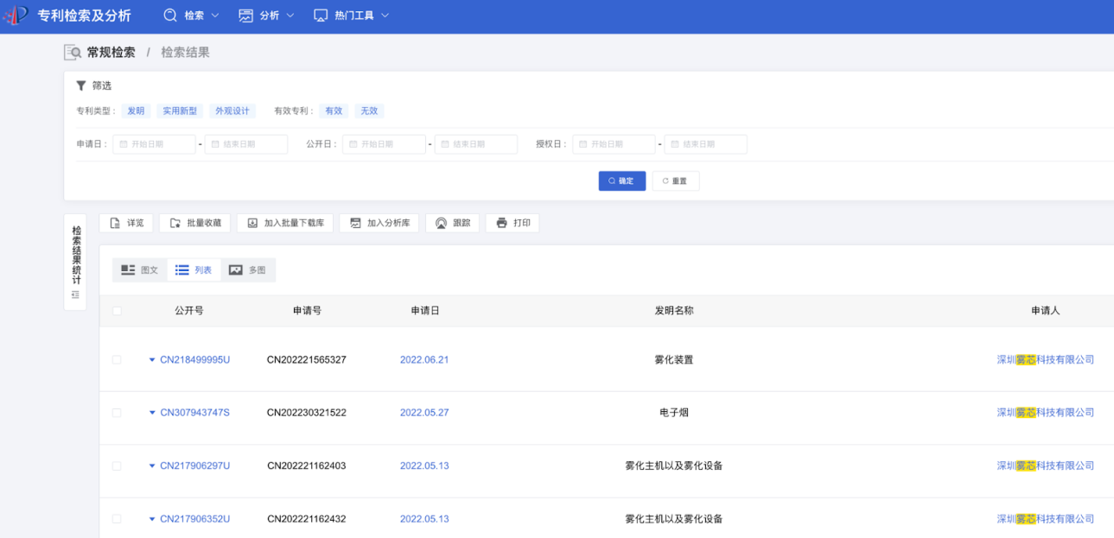Toggle the 实用新型 patent type filter

[x=180, y=111]
